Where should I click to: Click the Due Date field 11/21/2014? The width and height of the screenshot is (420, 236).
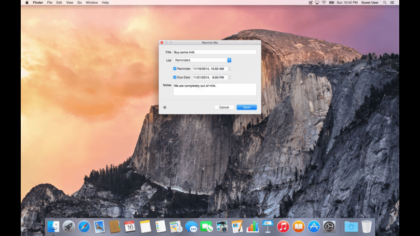(210, 77)
